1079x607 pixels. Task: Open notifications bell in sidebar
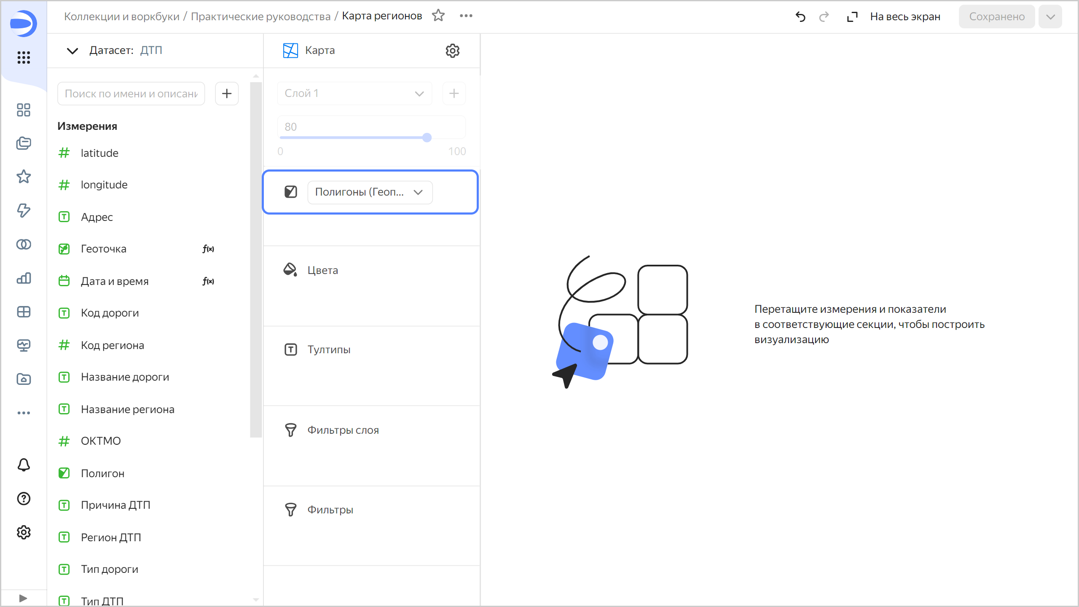coord(24,465)
